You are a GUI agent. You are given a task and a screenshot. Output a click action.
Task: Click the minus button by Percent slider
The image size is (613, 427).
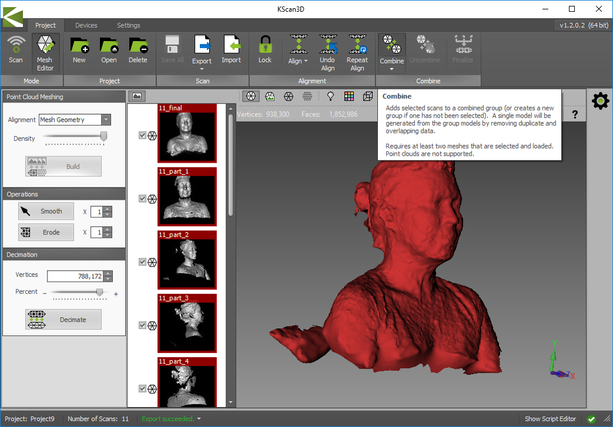(45, 294)
